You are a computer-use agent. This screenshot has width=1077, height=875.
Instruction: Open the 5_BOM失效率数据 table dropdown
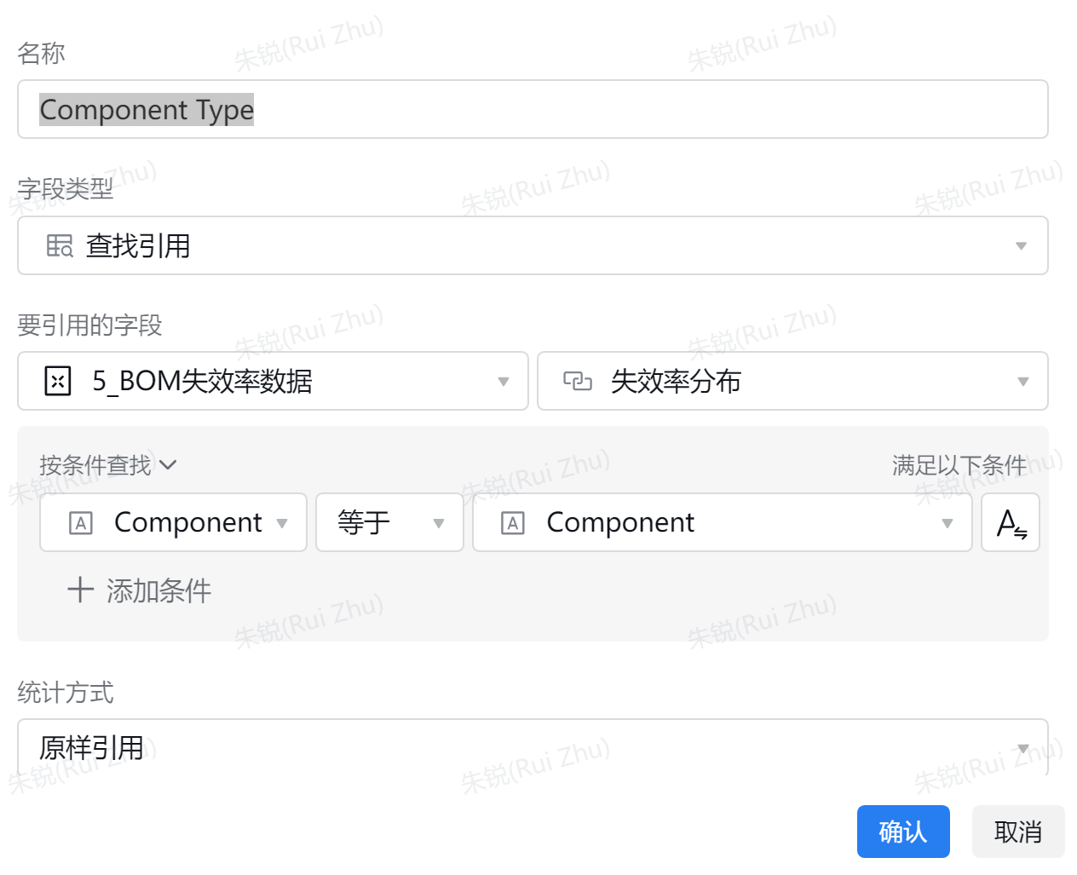[503, 381]
